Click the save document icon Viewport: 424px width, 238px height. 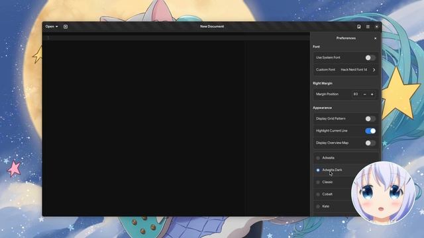359,26
